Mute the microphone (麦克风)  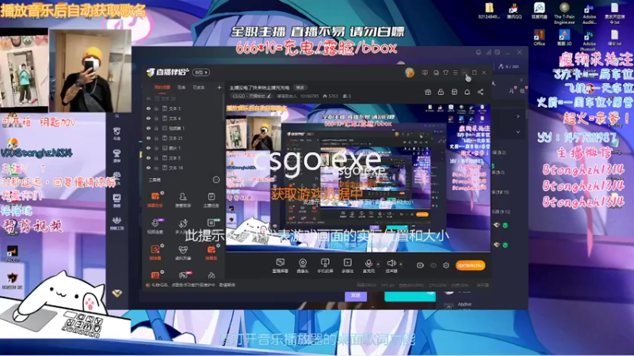(x=369, y=266)
